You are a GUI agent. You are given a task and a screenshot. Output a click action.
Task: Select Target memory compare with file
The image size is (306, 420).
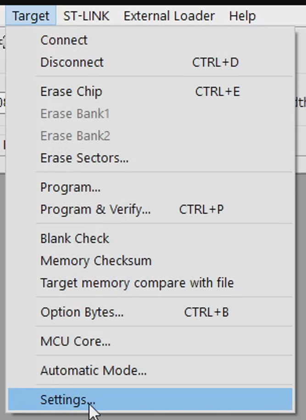coord(137,283)
